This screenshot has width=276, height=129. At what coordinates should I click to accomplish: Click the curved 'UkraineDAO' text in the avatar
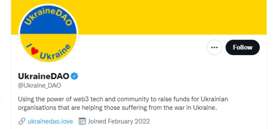pyautogui.click(x=48, y=16)
